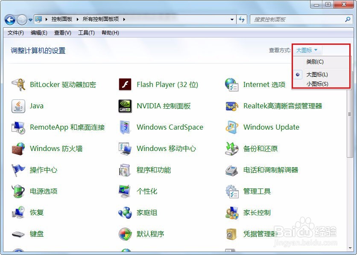Open the 管理工具 text link
357x255 pixels.
coord(257,191)
